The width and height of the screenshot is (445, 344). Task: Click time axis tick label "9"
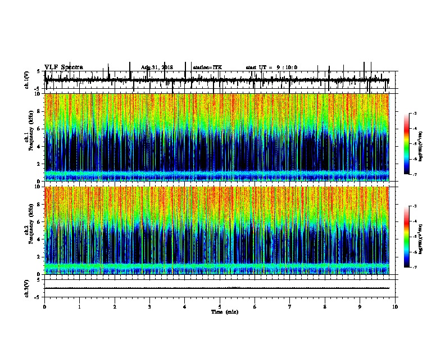(x=360, y=307)
